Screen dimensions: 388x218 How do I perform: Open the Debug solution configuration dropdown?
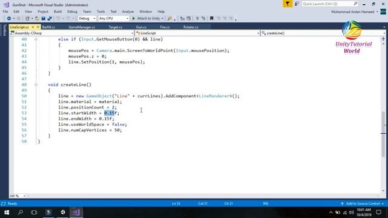point(87,19)
